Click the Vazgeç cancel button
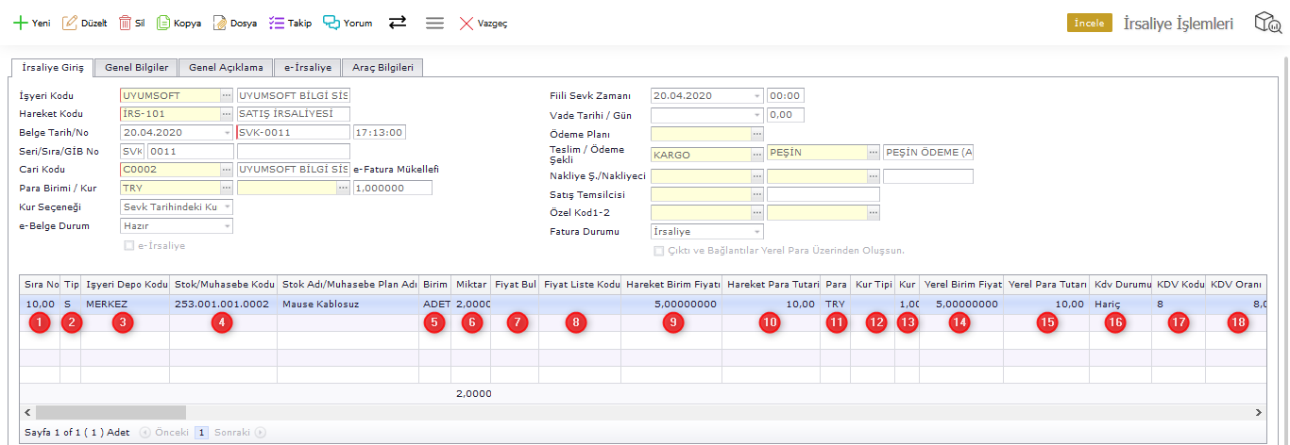The image size is (1290, 445). click(x=484, y=24)
